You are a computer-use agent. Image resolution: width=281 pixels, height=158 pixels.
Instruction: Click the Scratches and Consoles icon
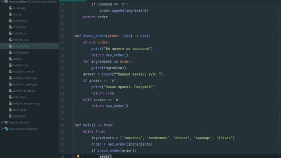6,129
